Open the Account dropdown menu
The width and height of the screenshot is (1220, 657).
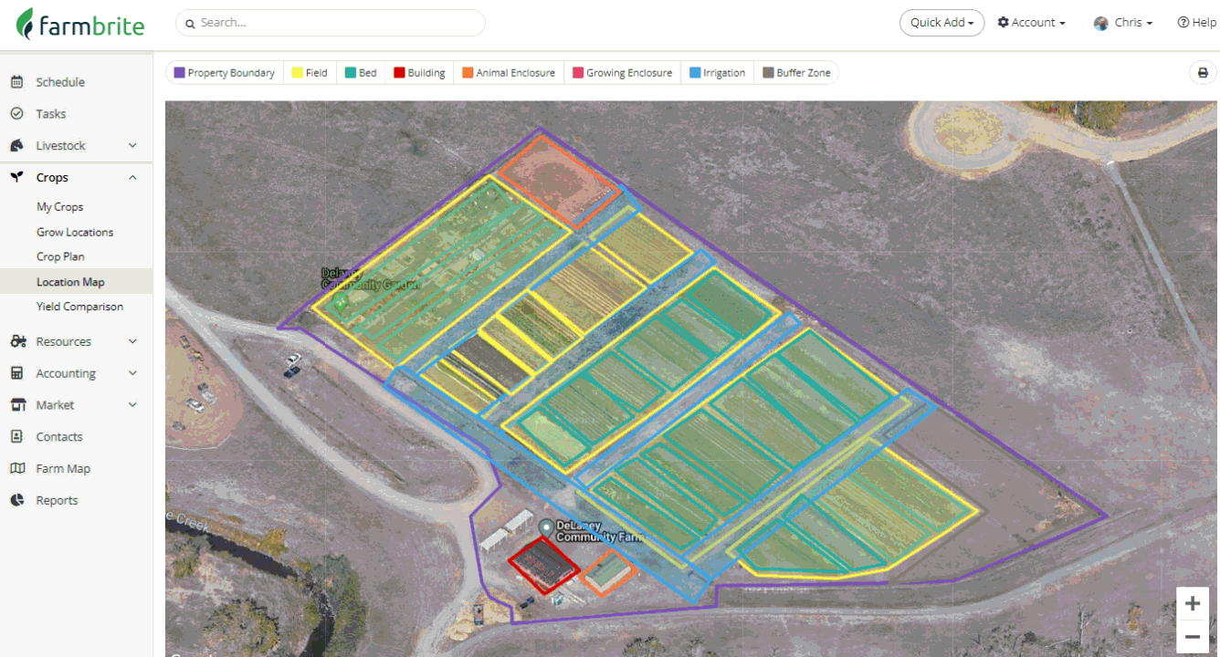(1032, 23)
